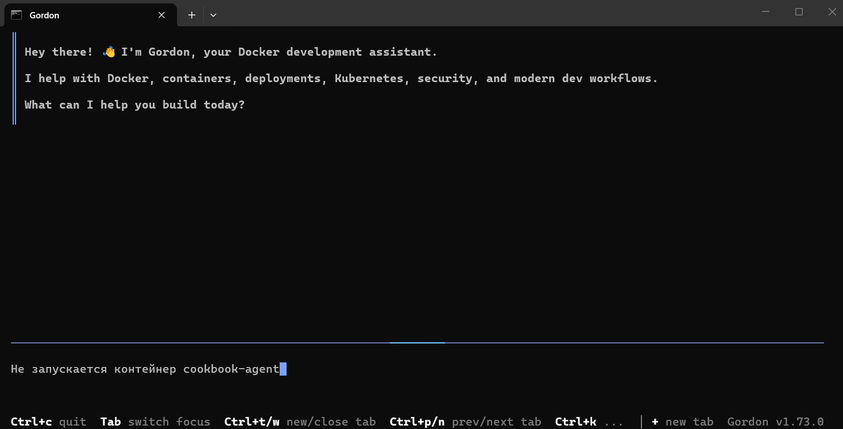843x429 pixels.
Task: Click '+ new tab' in the footer
Action: click(682, 422)
